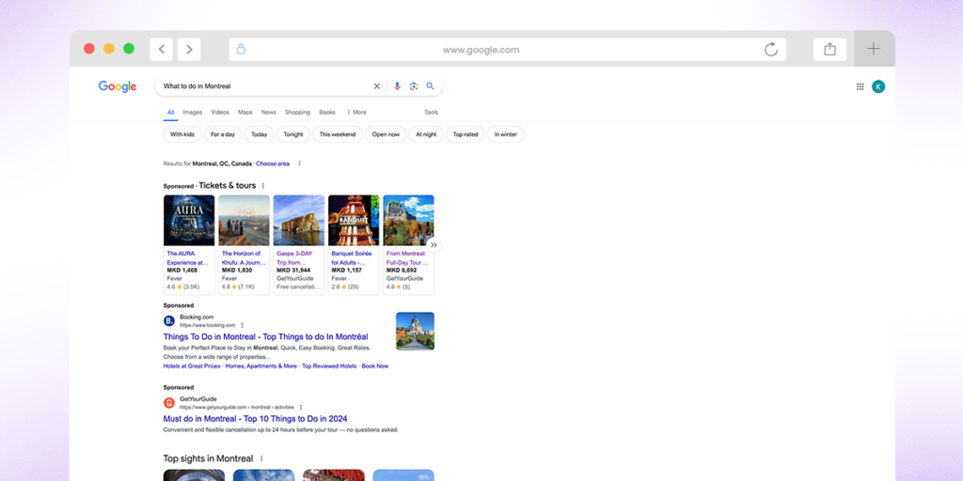The width and height of the screenshot is (963, 481).
Task: Reload the page with refresh icon
Action: 771,49
